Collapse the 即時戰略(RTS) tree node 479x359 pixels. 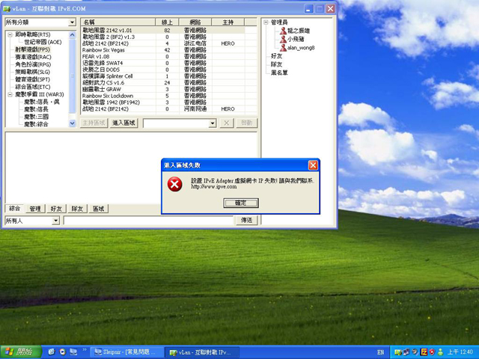click(x=10, y=35)
